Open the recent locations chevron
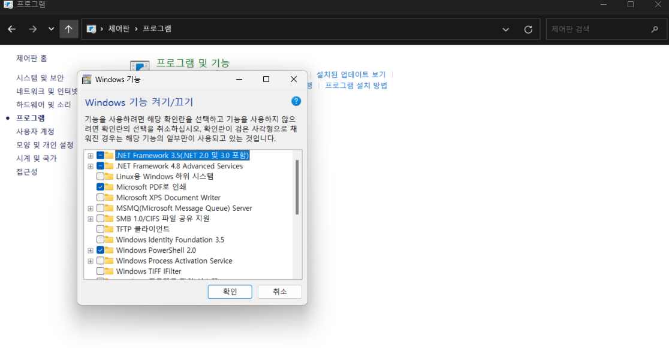This screenshot has width=669, height=348. tap(51, 29)
